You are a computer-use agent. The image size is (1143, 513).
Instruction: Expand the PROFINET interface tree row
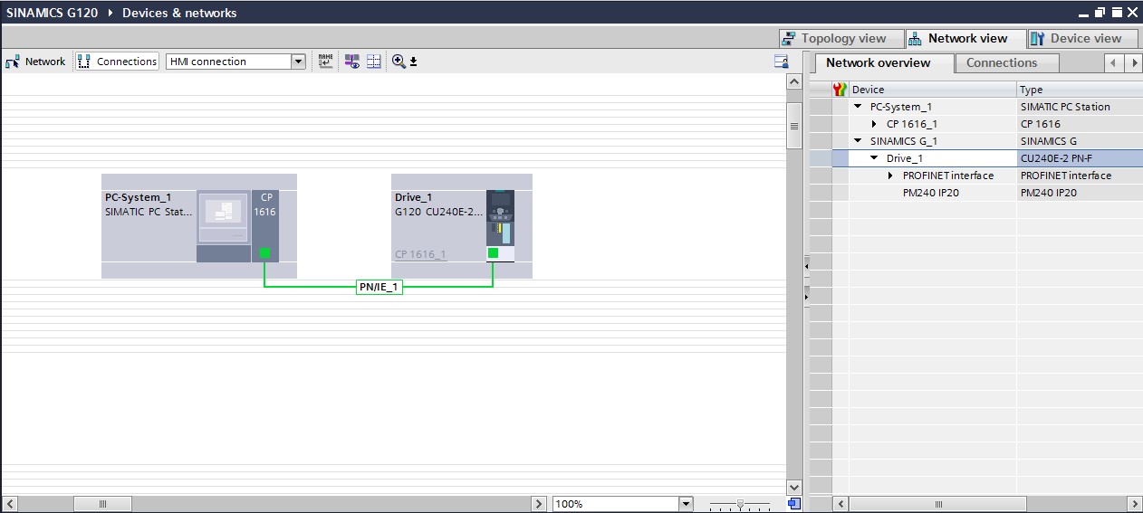coord(891,176)
